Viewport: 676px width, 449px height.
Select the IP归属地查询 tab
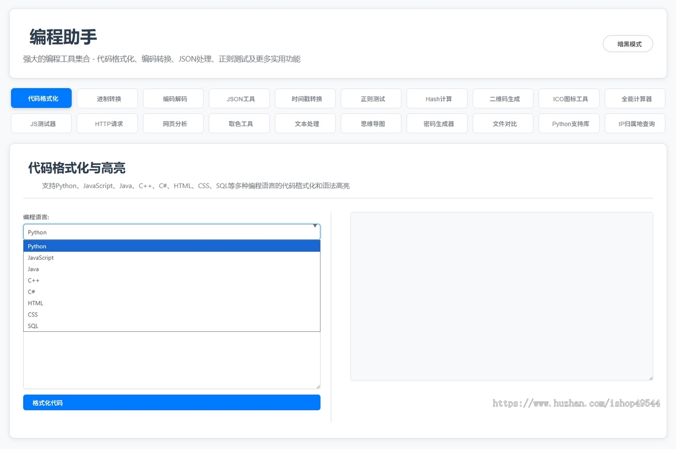click(x=635, y=123)
